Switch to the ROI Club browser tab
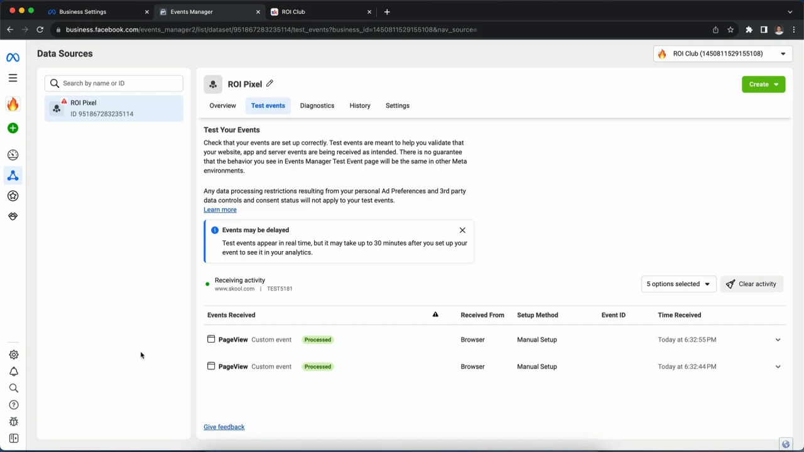Viewport: 804px width, 452px height. [320, 12]
